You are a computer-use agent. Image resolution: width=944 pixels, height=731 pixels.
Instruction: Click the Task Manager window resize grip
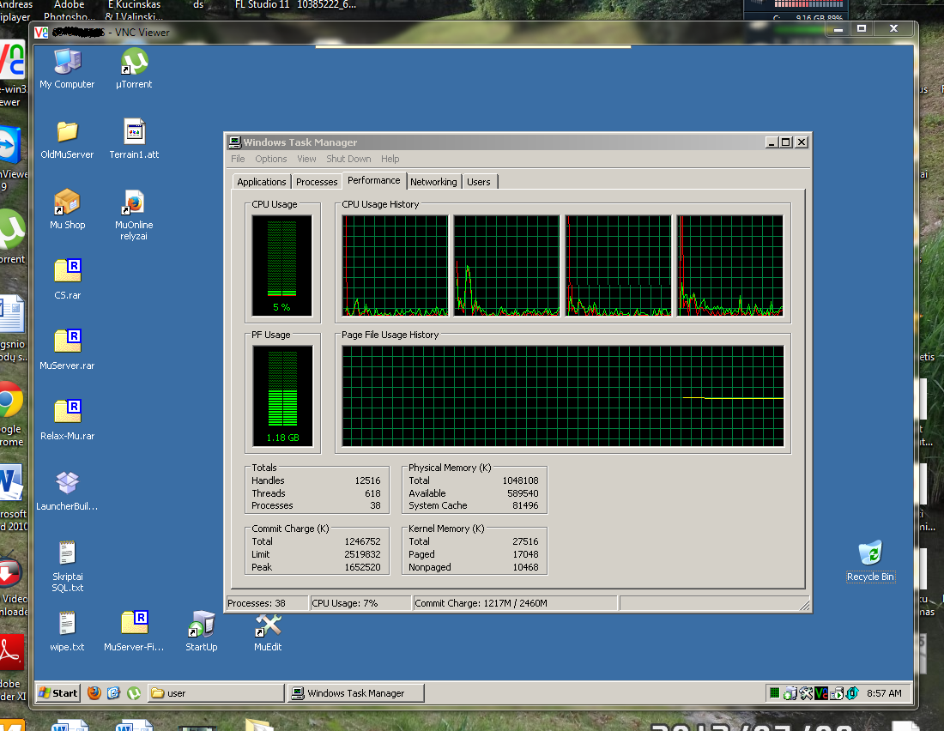pos(804,605)
